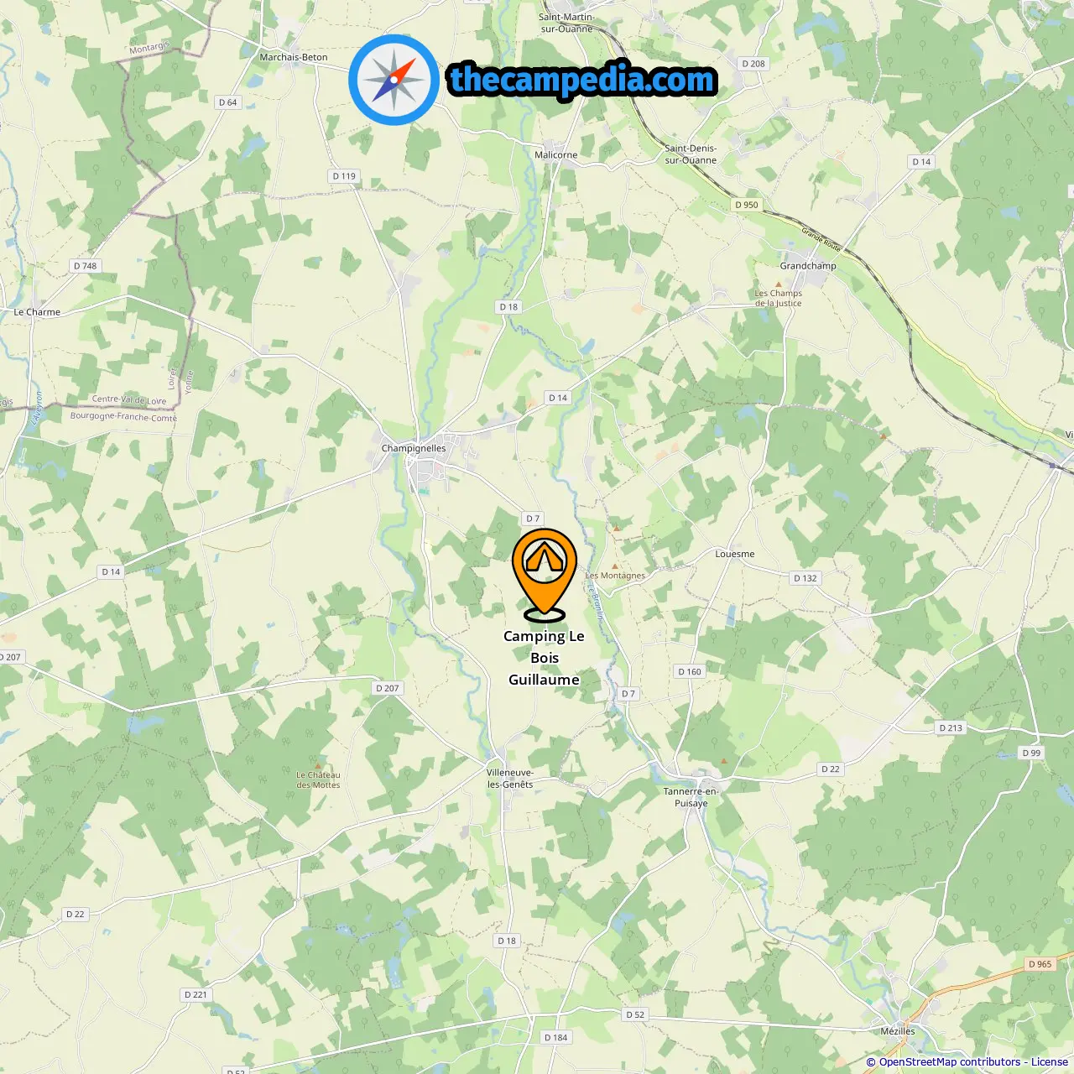
Task: Click the D 132 road shield
Action: point(805,578)
